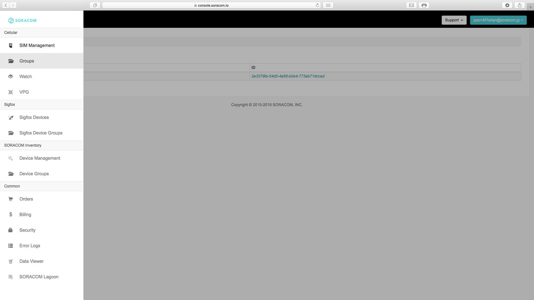
Task: Open Sigfox Device Groups menu item
Action: [x=41, y=133]
